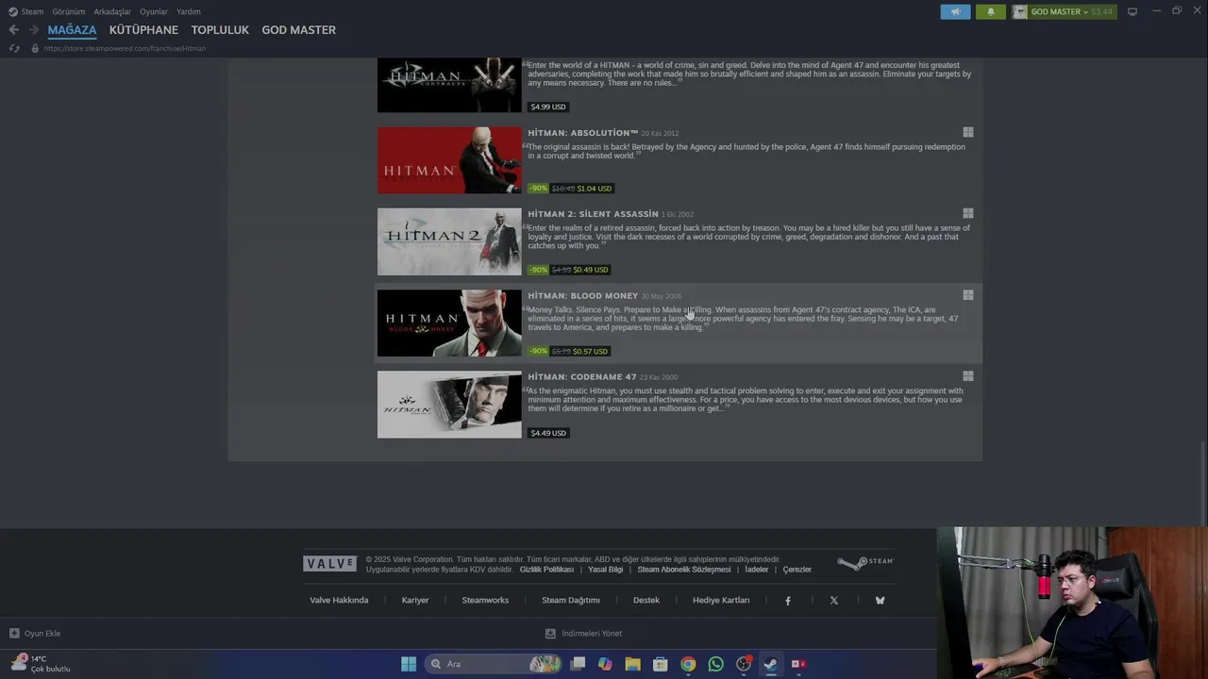Click the Hitman Absolution red cover thumbnail
1208x679 pixels.
(449, 160)
